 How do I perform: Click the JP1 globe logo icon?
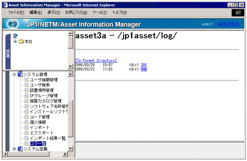[x=13, y=24]
